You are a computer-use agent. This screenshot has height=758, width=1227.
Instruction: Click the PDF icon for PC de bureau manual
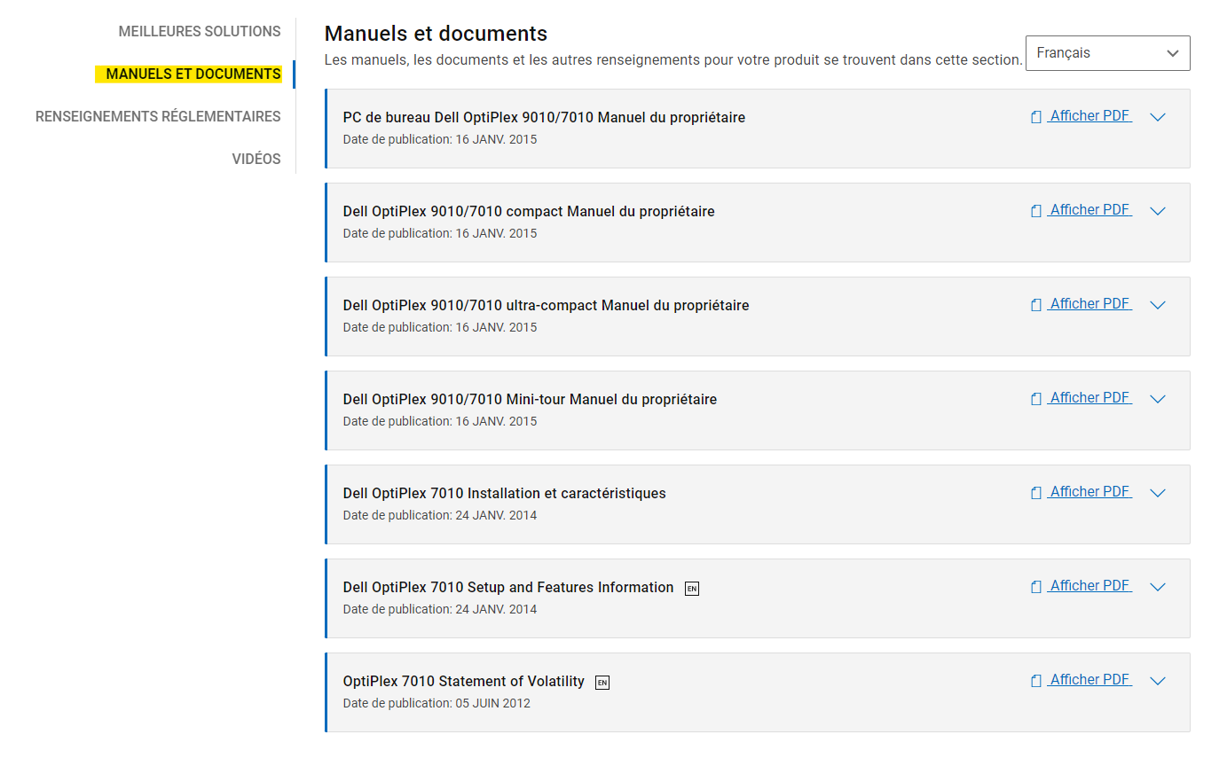(x=1035, y=117)
